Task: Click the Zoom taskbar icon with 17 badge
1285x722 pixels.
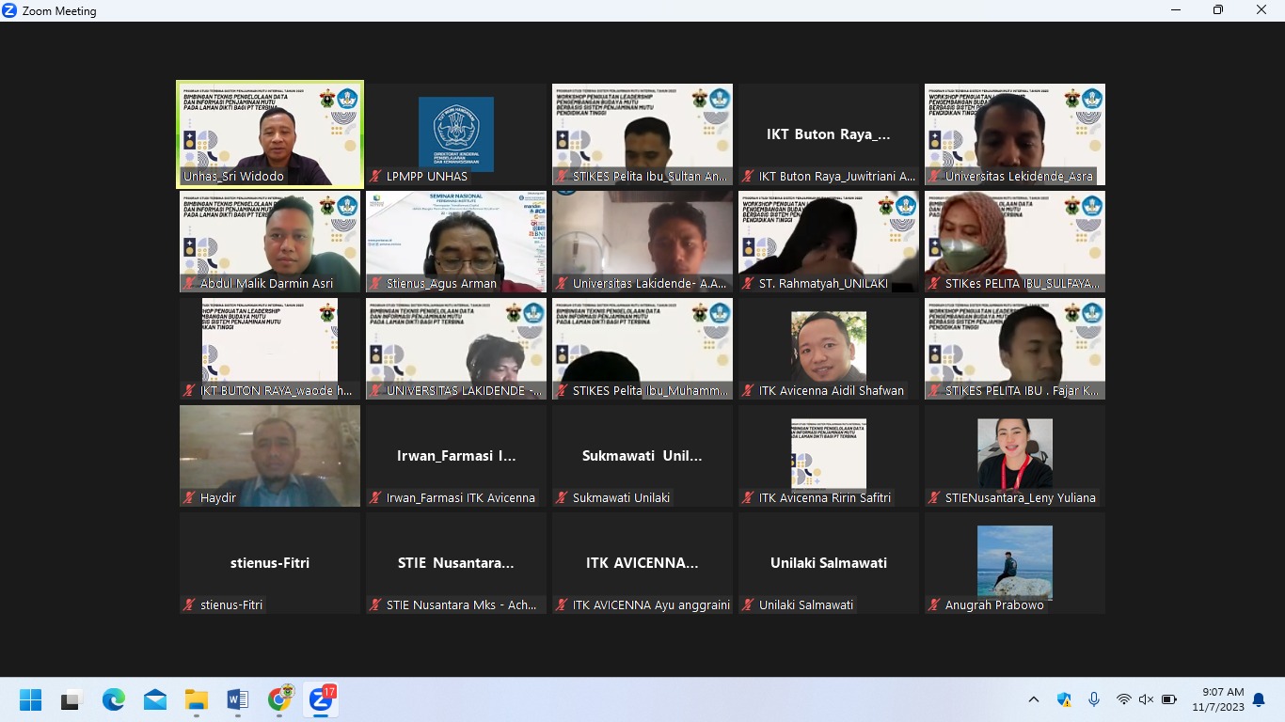Action: tap(322, 698)
